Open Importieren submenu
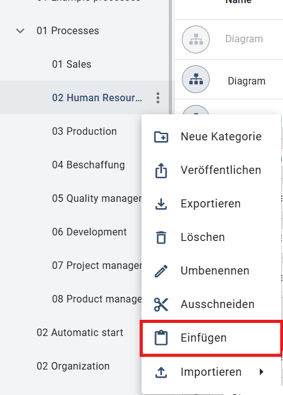 (x=211, y=372)
